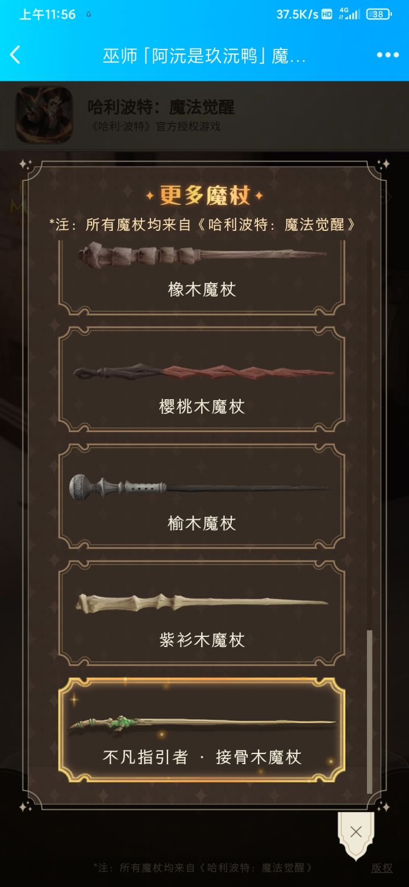This screenshot has width=409, height=887.
Task: Tap the 哈利波特：魔法觉醒 game title
Action: coord(161,107)
